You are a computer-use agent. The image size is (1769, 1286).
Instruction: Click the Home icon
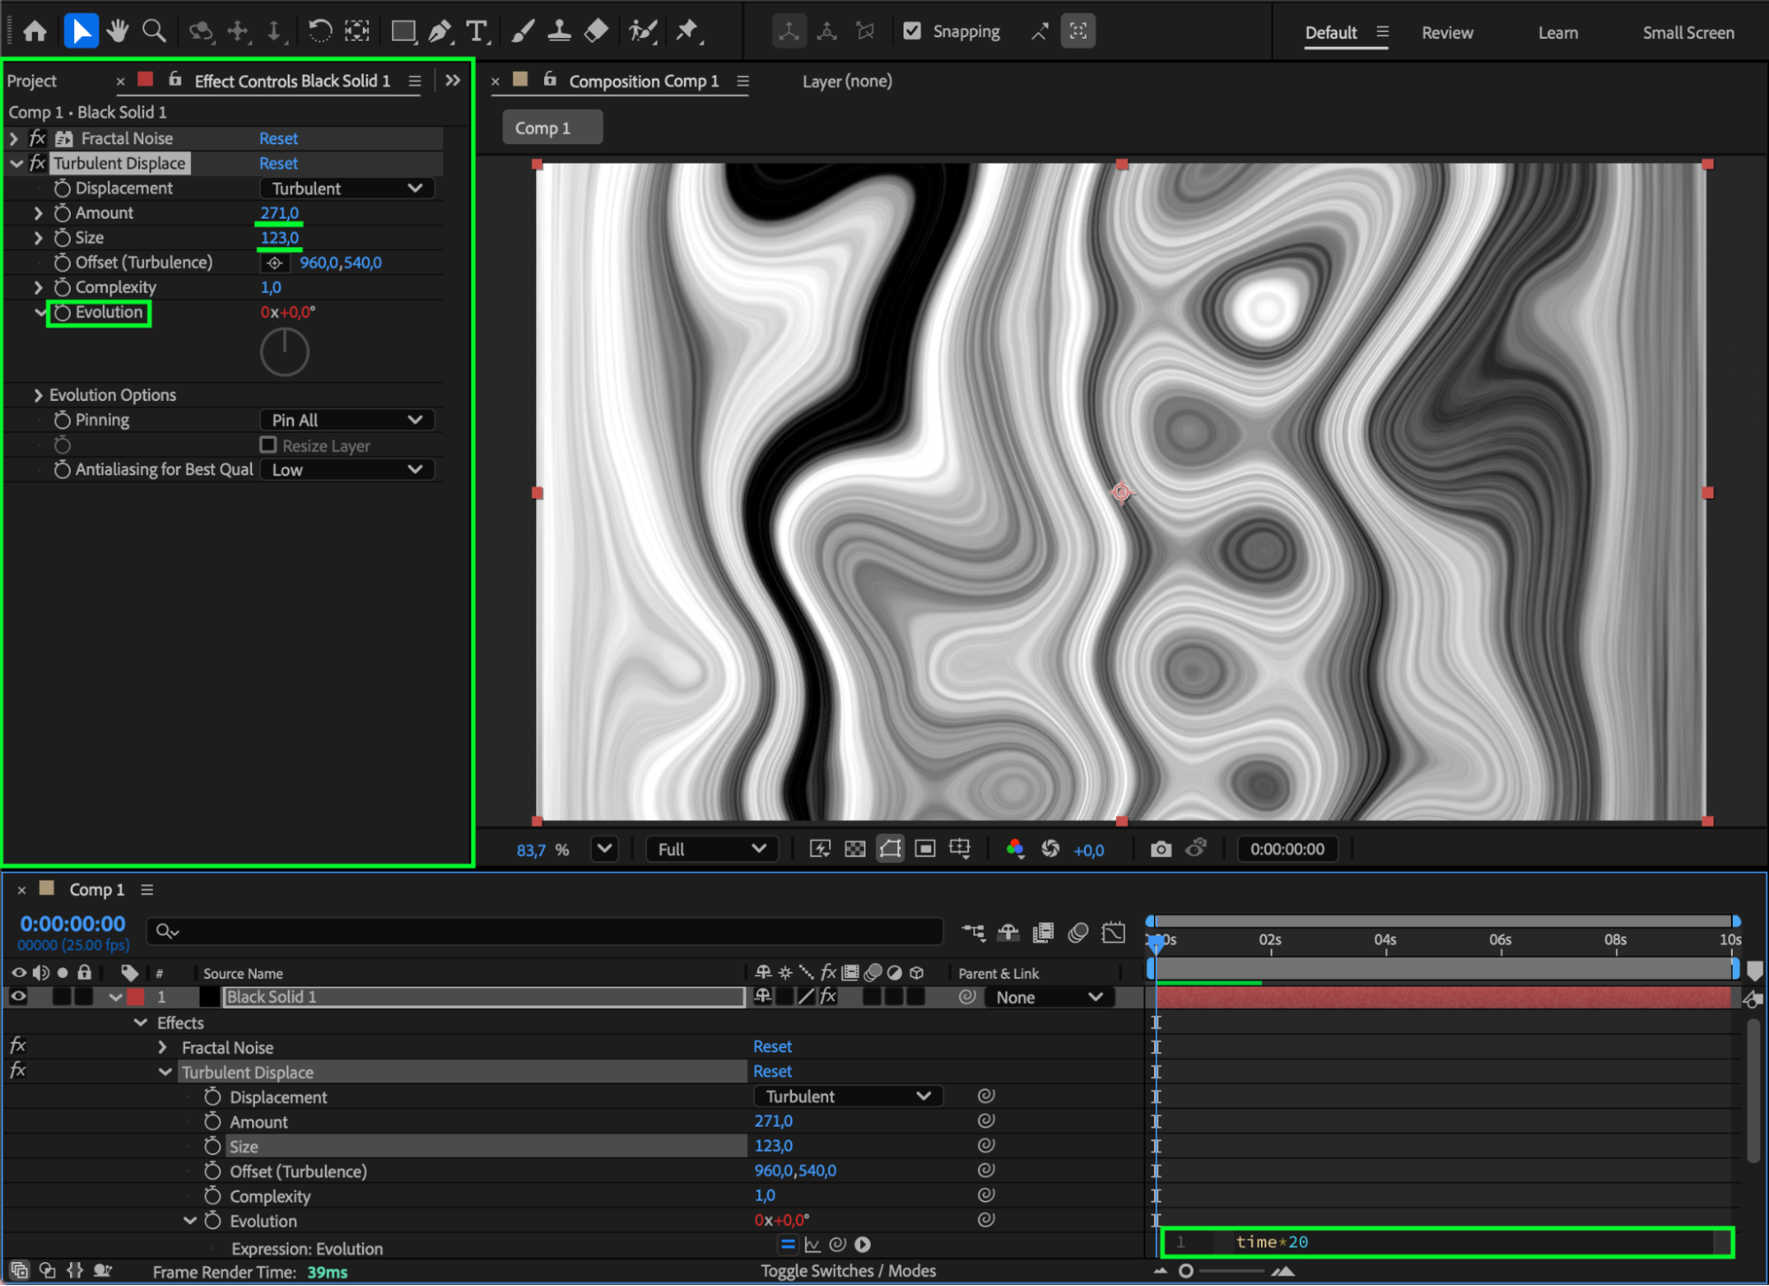click(x=35, y=32)
